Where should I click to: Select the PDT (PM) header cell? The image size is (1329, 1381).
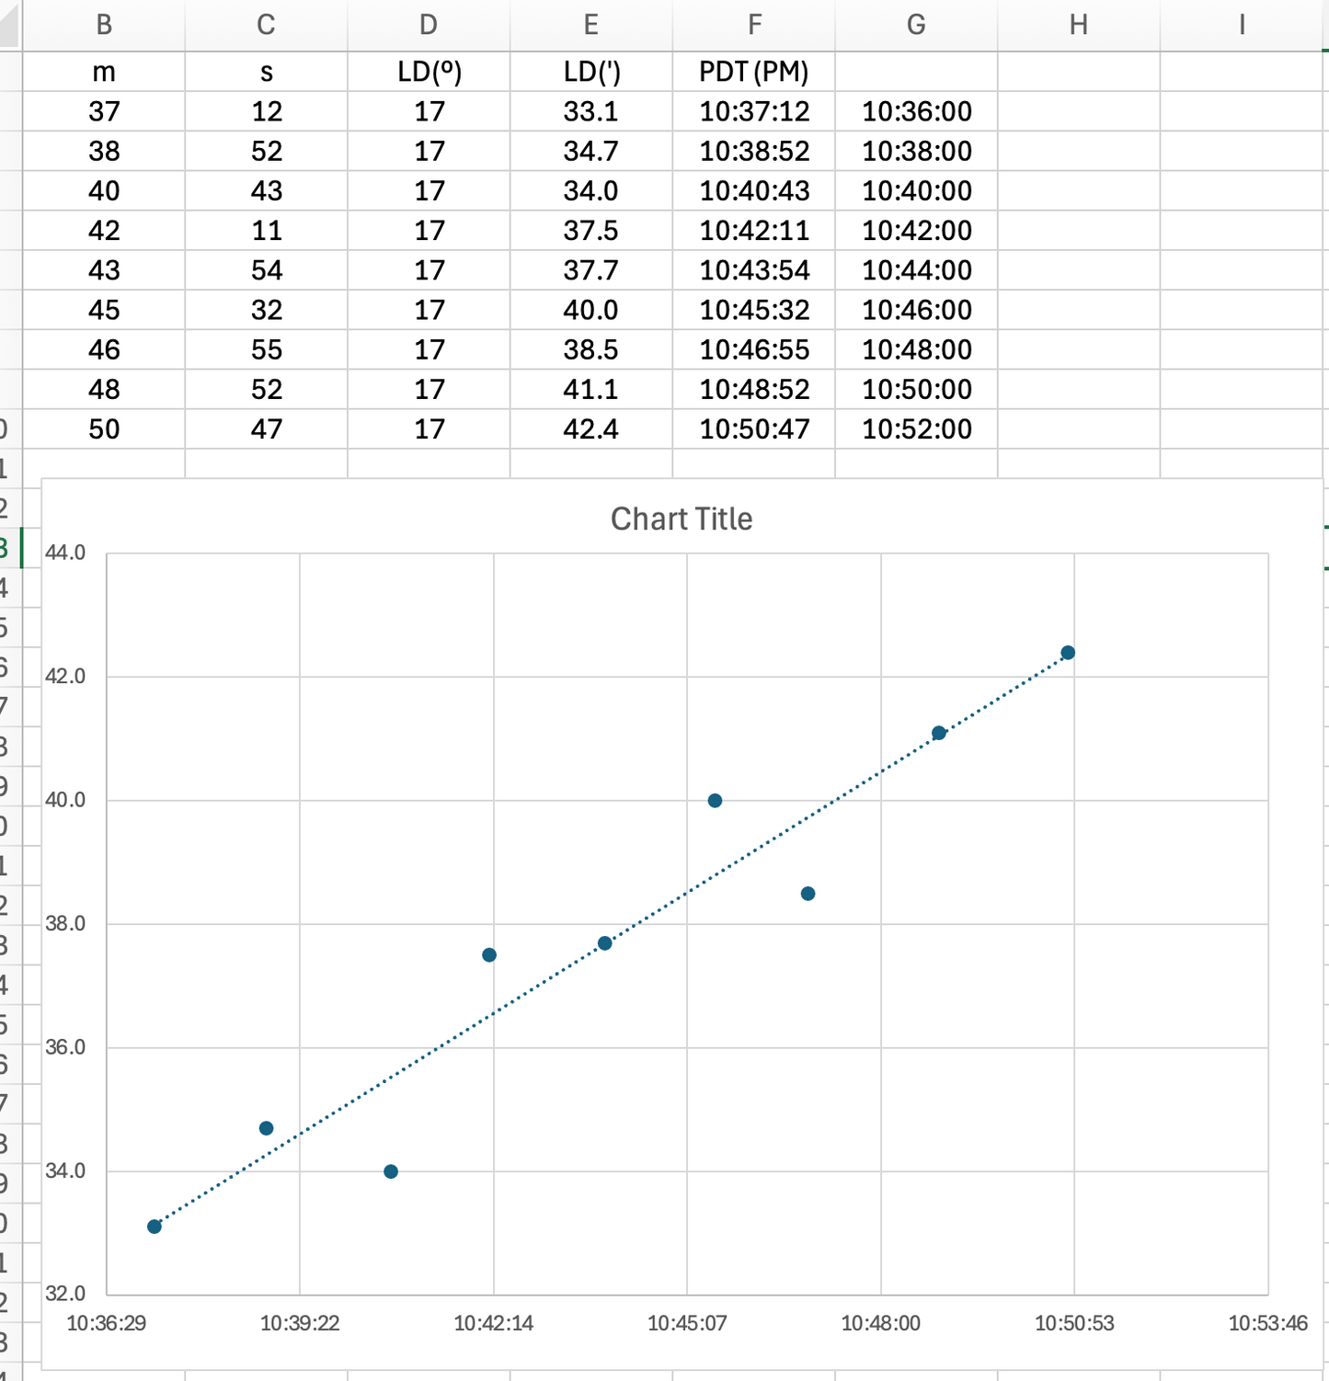pos(754,72)
